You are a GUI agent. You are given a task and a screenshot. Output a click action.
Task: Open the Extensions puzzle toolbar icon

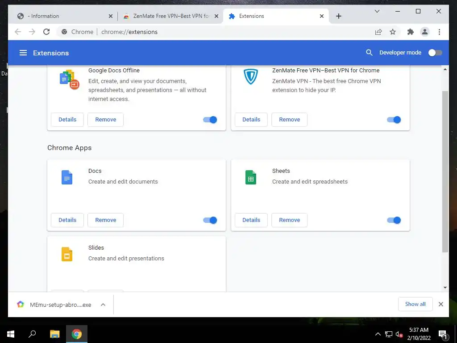(411, 32)
